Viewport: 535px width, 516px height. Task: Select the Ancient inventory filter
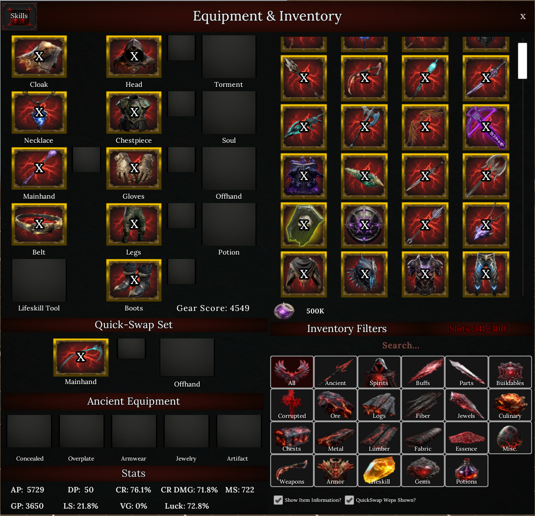click(x=335, y=372)
